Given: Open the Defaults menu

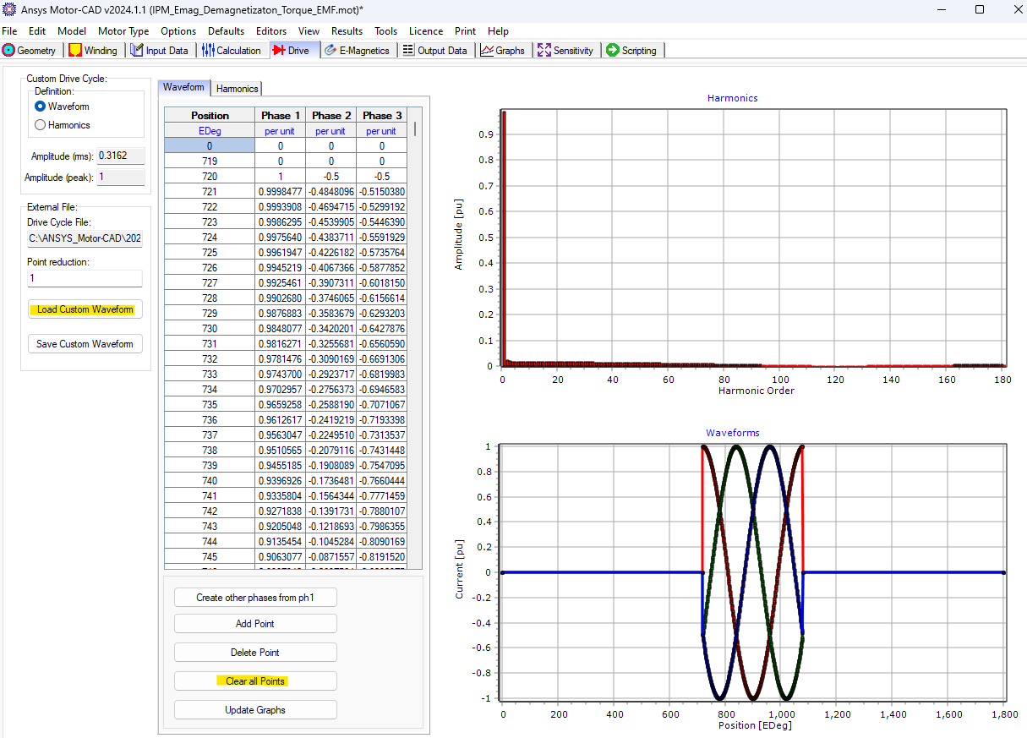Looking at the screenshot, I should (x=227, y=31).
